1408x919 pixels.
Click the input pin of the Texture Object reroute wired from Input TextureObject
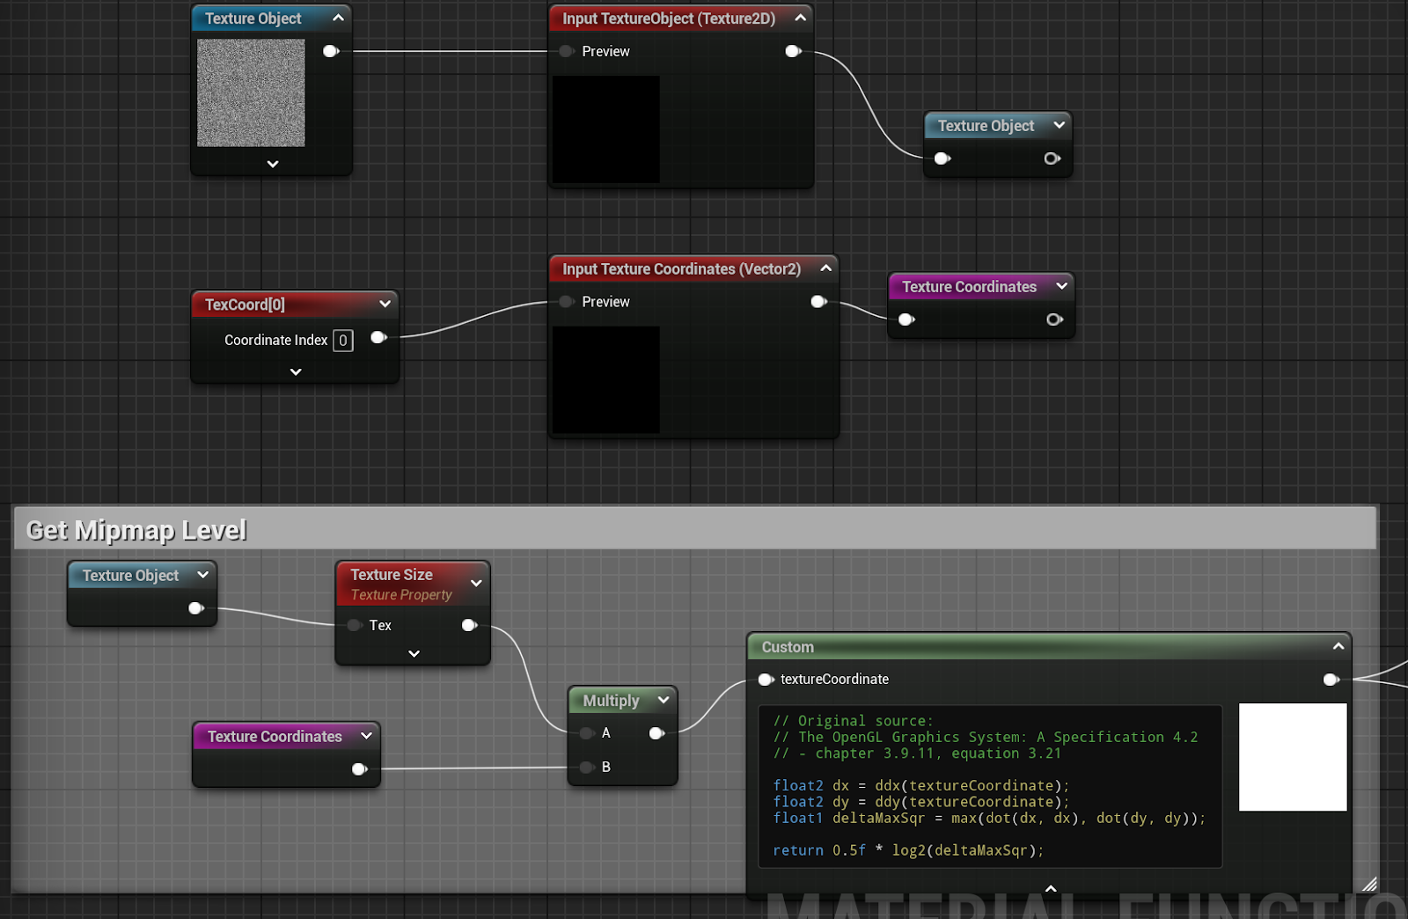click(x=942, y=158)
